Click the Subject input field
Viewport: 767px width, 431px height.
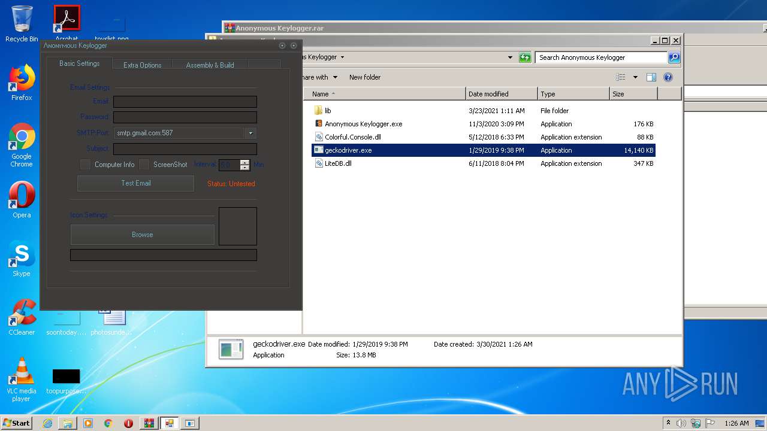(x=185, y=149)
